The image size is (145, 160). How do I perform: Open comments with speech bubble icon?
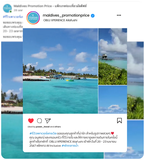point(39,121)
